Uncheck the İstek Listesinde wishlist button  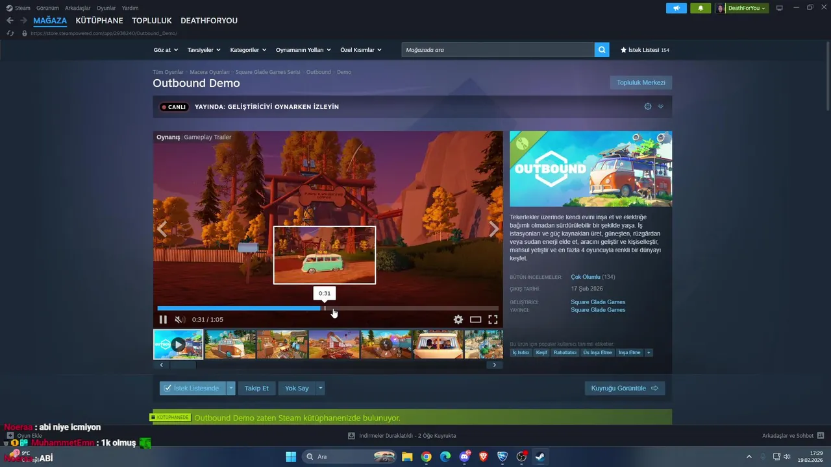(x=192, y=388)
